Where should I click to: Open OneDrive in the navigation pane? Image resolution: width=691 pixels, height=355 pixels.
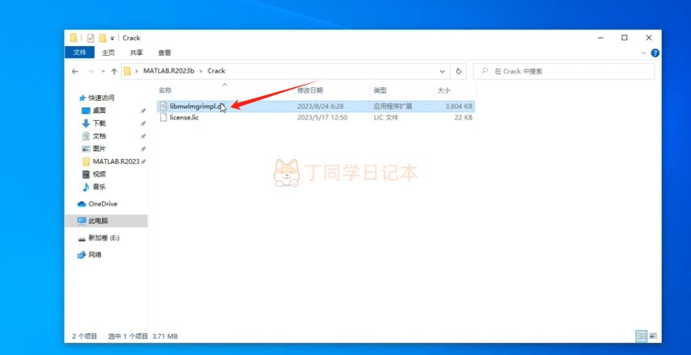point(103,203)
